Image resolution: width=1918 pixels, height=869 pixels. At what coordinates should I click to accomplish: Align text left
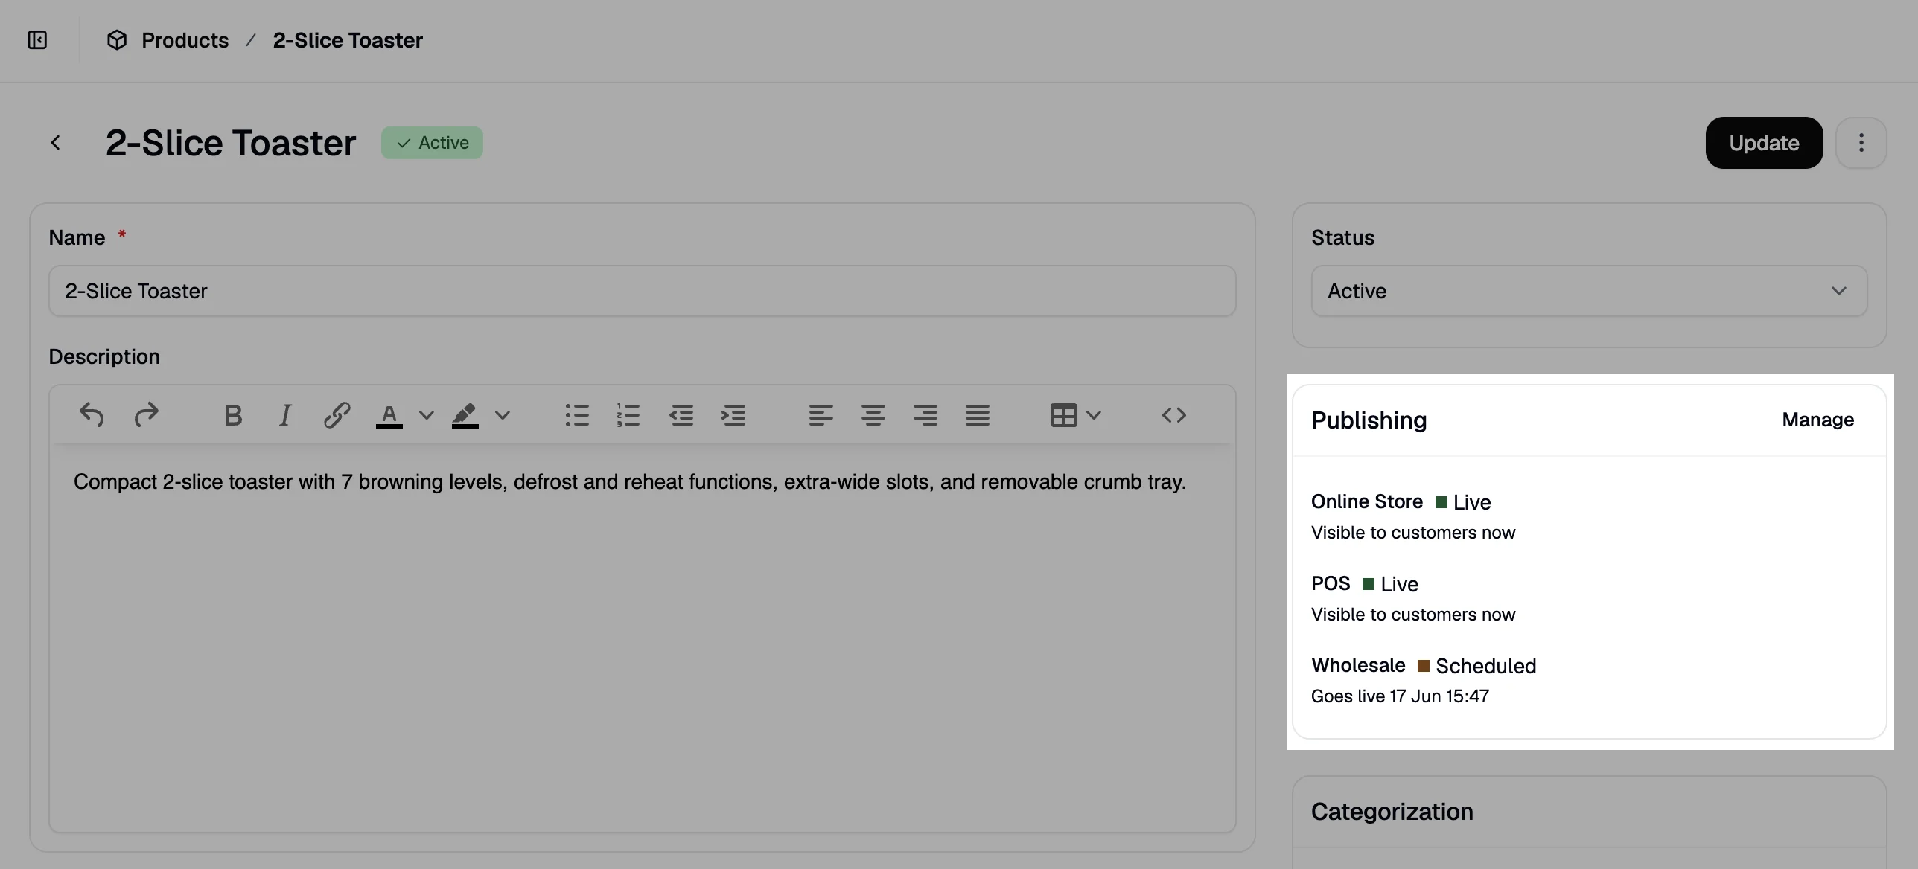pyautogui.click(x=821, y=415)
